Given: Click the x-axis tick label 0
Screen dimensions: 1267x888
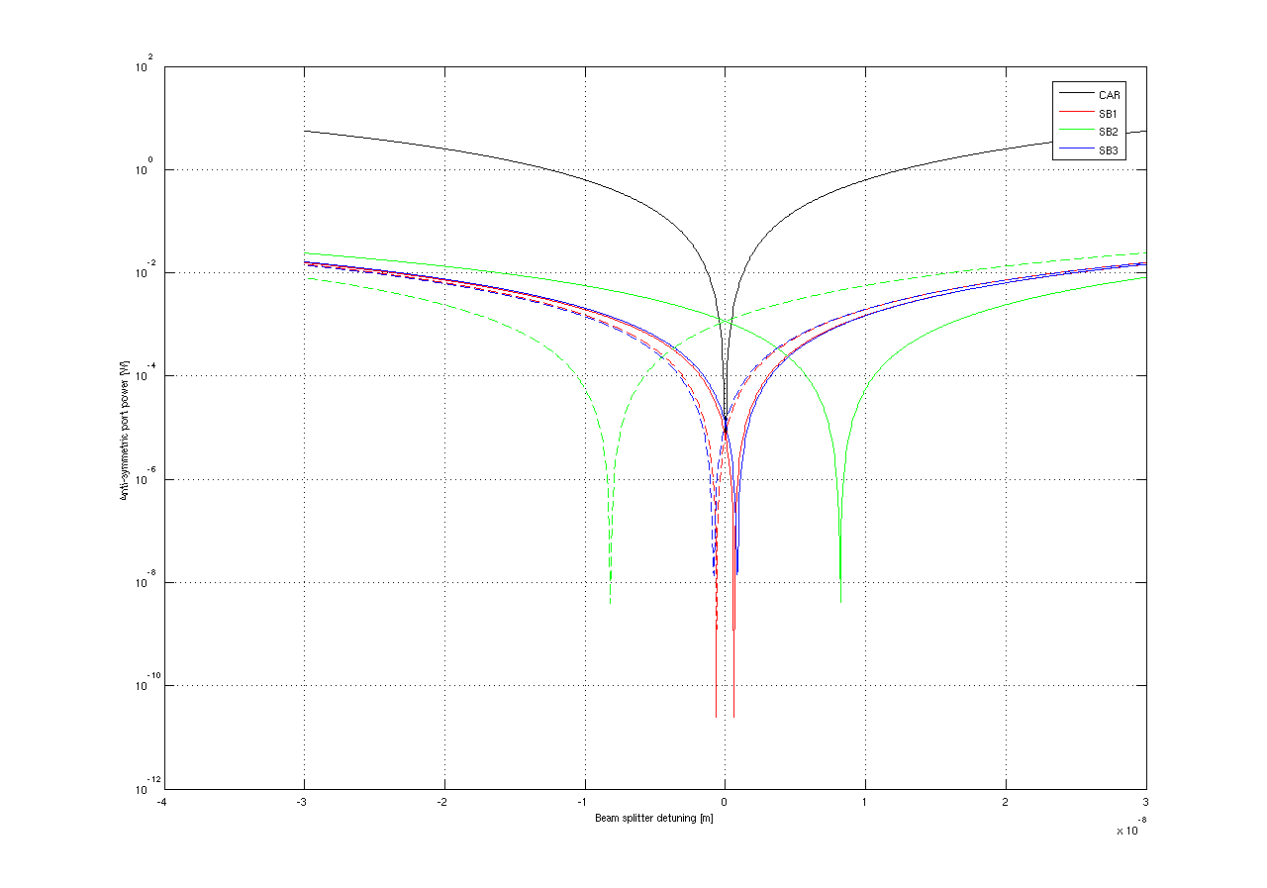Looking at the screenshot, I should [725, 803].
